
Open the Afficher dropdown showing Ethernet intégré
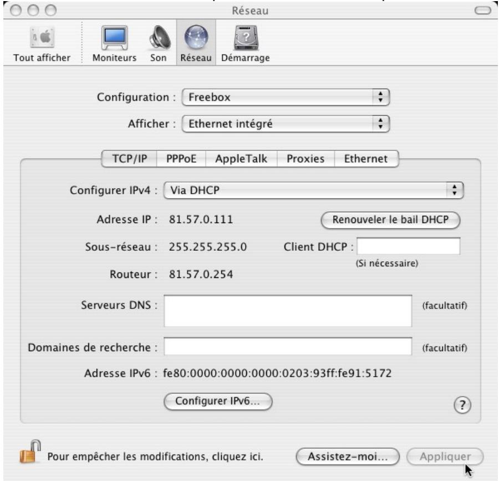[x=286, y=124]
